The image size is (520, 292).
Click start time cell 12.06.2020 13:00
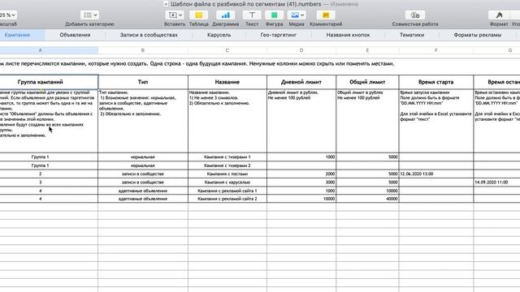(x=436, y=174)
